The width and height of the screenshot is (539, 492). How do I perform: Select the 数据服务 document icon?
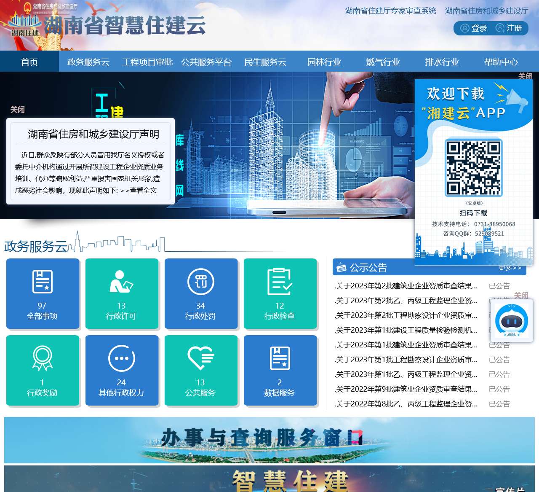pyautogui.click(x=280, y=358)
